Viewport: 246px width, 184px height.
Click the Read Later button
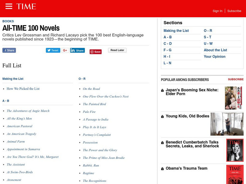pyautogui.click(x=117, y=50)
